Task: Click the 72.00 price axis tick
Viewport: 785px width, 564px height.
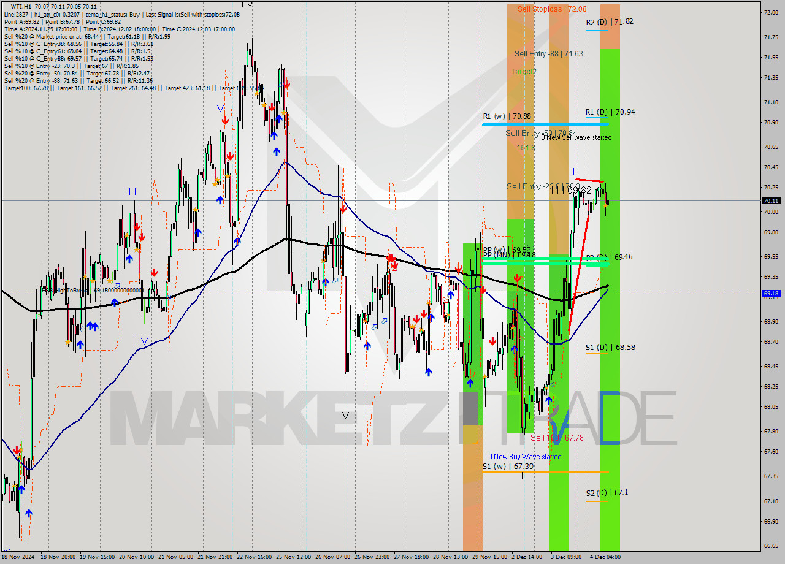Action: 771,12
